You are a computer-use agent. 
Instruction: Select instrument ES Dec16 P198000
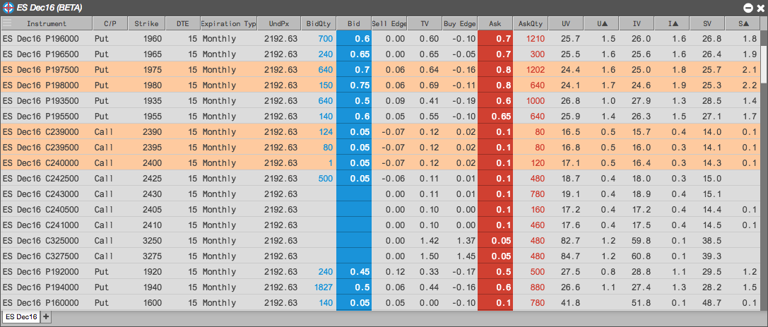41,85
